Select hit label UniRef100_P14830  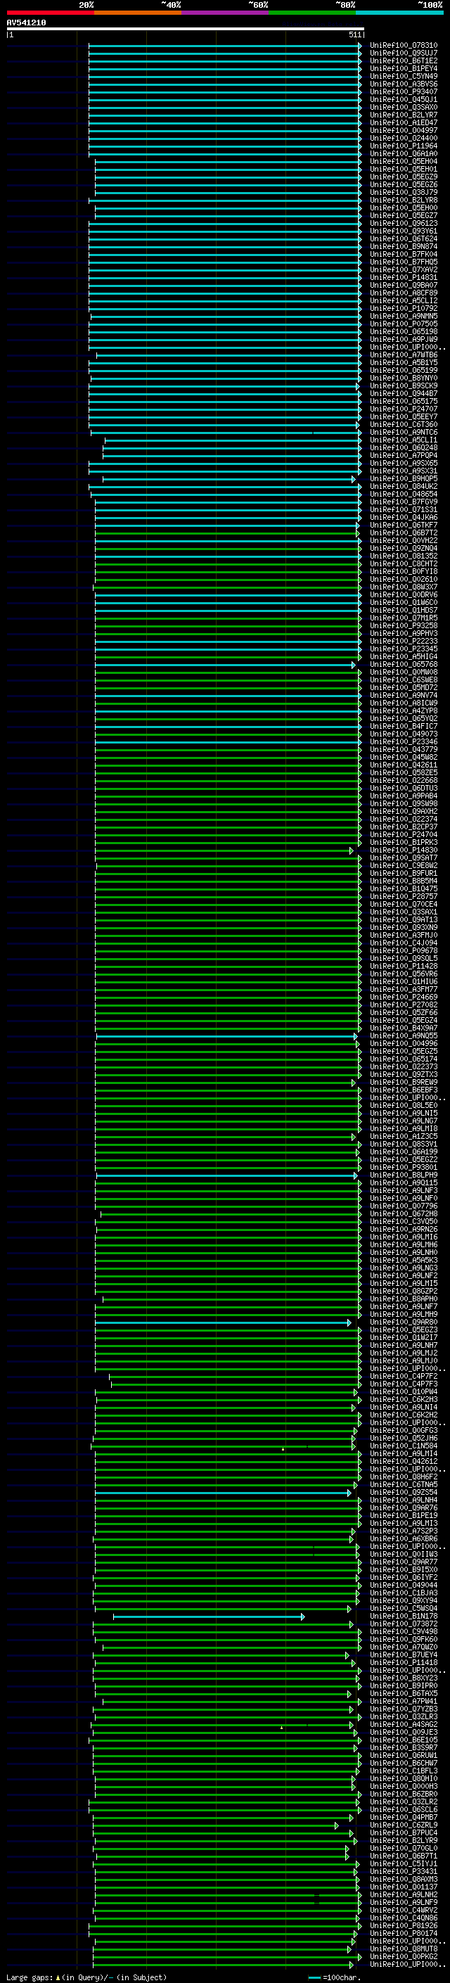(x=404, y=850)
